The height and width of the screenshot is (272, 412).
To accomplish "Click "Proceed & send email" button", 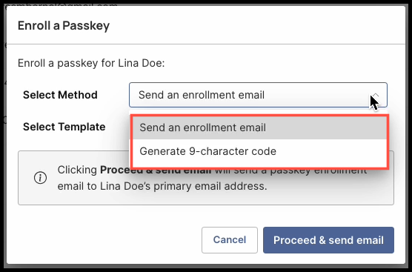I will click(x=328, y=240).
